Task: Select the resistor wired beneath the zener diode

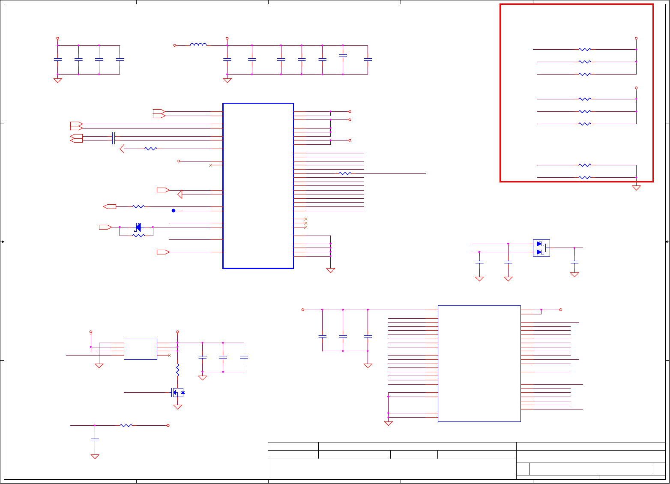Action: tap(138, 236)
